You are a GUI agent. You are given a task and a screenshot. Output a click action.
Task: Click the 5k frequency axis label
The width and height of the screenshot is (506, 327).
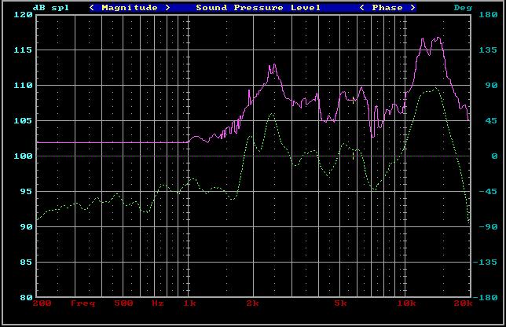pyautogui.click(x=340, y=303)
